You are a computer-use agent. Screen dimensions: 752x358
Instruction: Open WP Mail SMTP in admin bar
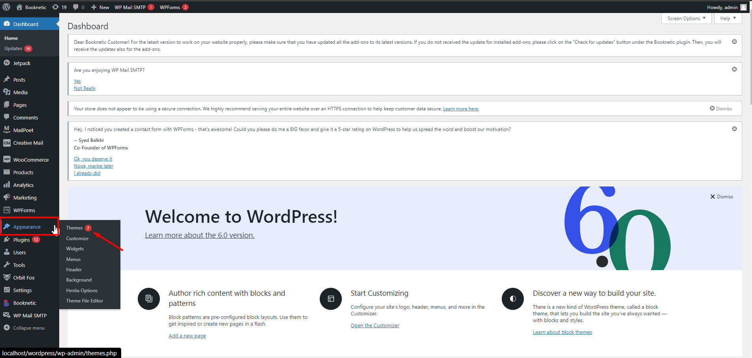coord(134,7)
